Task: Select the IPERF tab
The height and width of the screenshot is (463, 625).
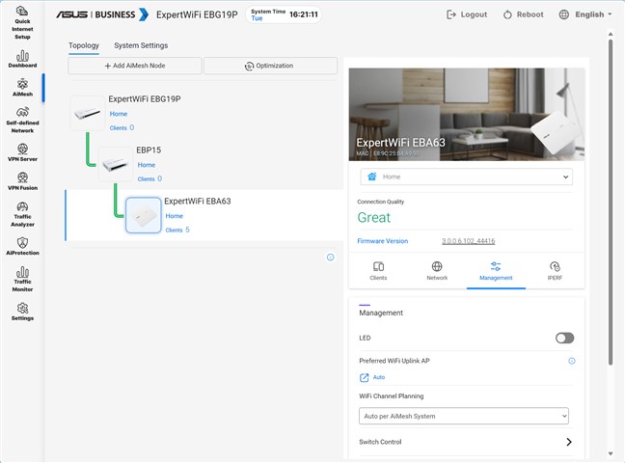Action: tap(554, 270)
